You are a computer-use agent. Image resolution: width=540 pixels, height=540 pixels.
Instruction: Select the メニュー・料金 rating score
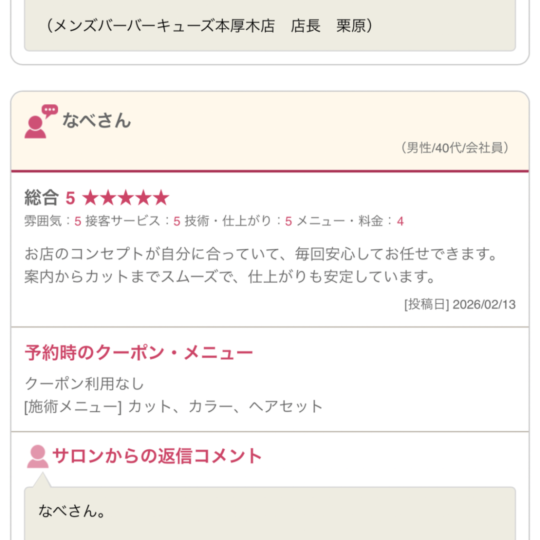pyautogui.click(x=400, y=221)
